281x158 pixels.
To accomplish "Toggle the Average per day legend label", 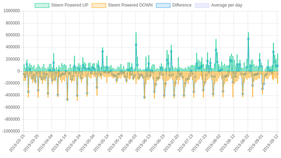I will point(227,5).
